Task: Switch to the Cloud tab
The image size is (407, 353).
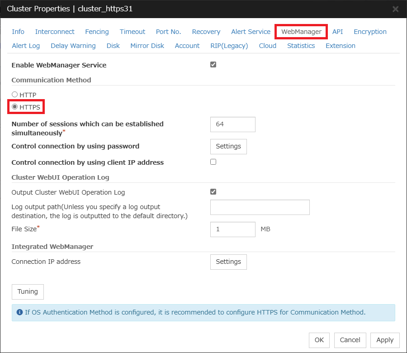Action: pyautogui.click(x=267, y=46)
